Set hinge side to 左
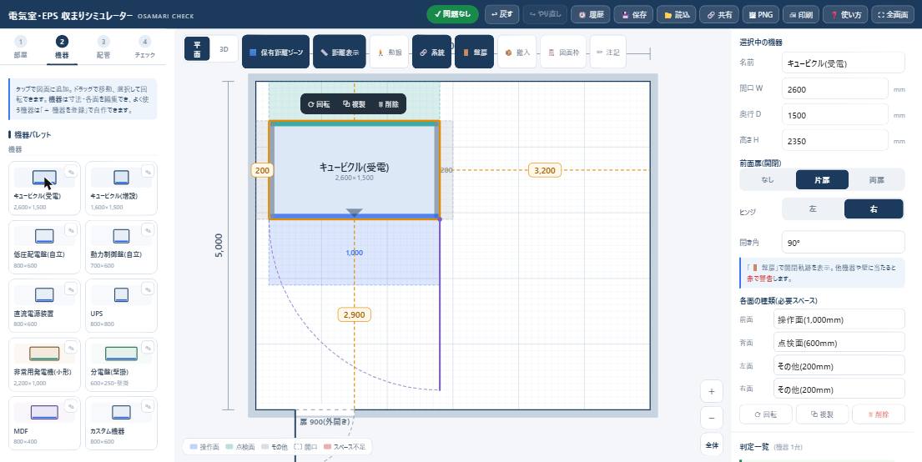 [813, 208]
